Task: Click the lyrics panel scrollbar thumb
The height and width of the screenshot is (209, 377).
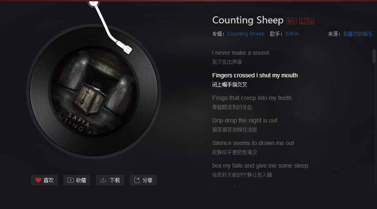Action: point(374,56)
